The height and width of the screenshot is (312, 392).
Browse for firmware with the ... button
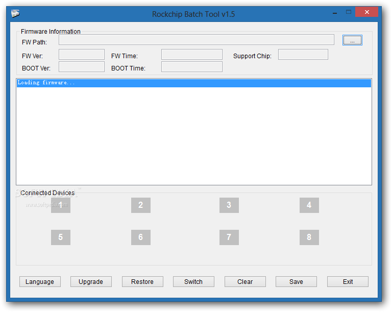[x=352, y=40]
